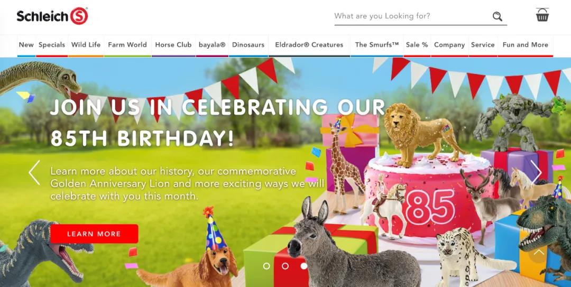Select The Smurfs™ menu item
The image size is (571, 287).
pyautogui.click(x=377, y=45)
